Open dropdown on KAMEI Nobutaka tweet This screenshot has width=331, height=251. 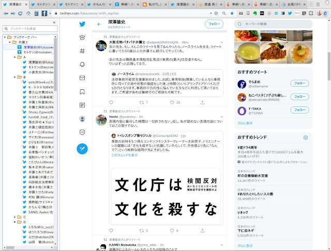point(222,245)
